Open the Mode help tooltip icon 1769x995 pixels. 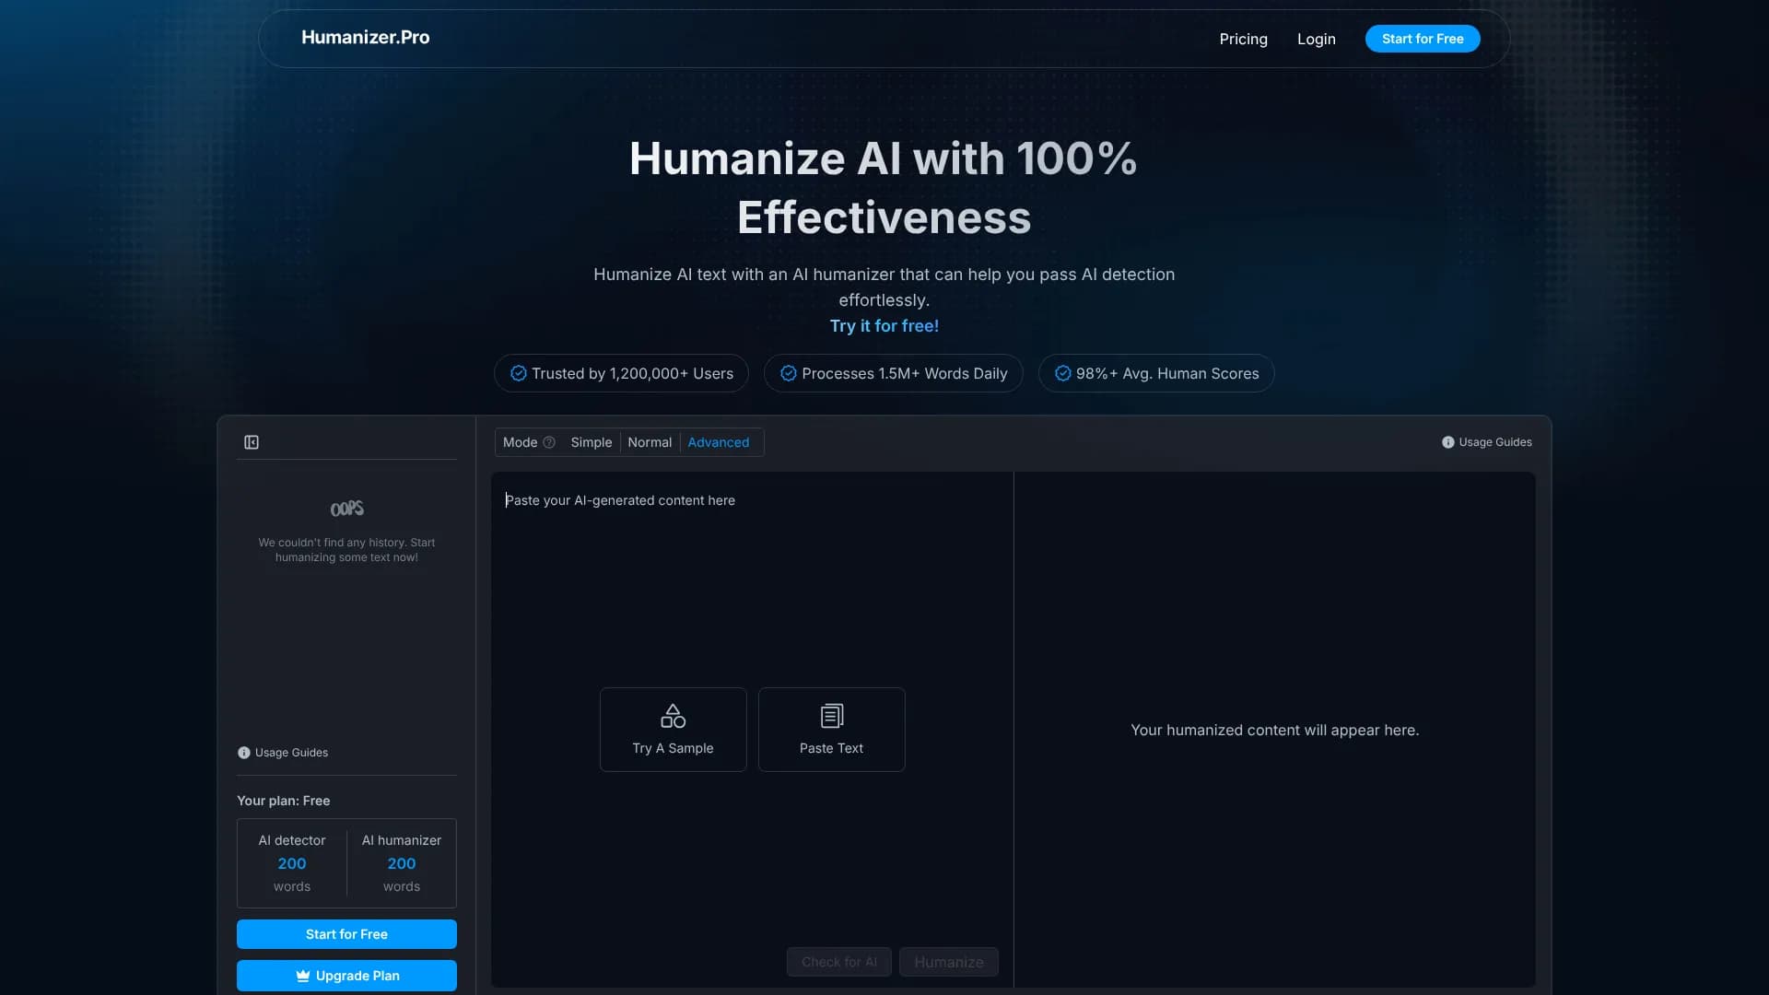tap(549, 442)
